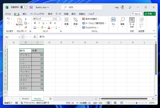The width and height of the screenshot is (160, 108).
Task: Open the Number (数値) percent group
Action: (75, 22)
